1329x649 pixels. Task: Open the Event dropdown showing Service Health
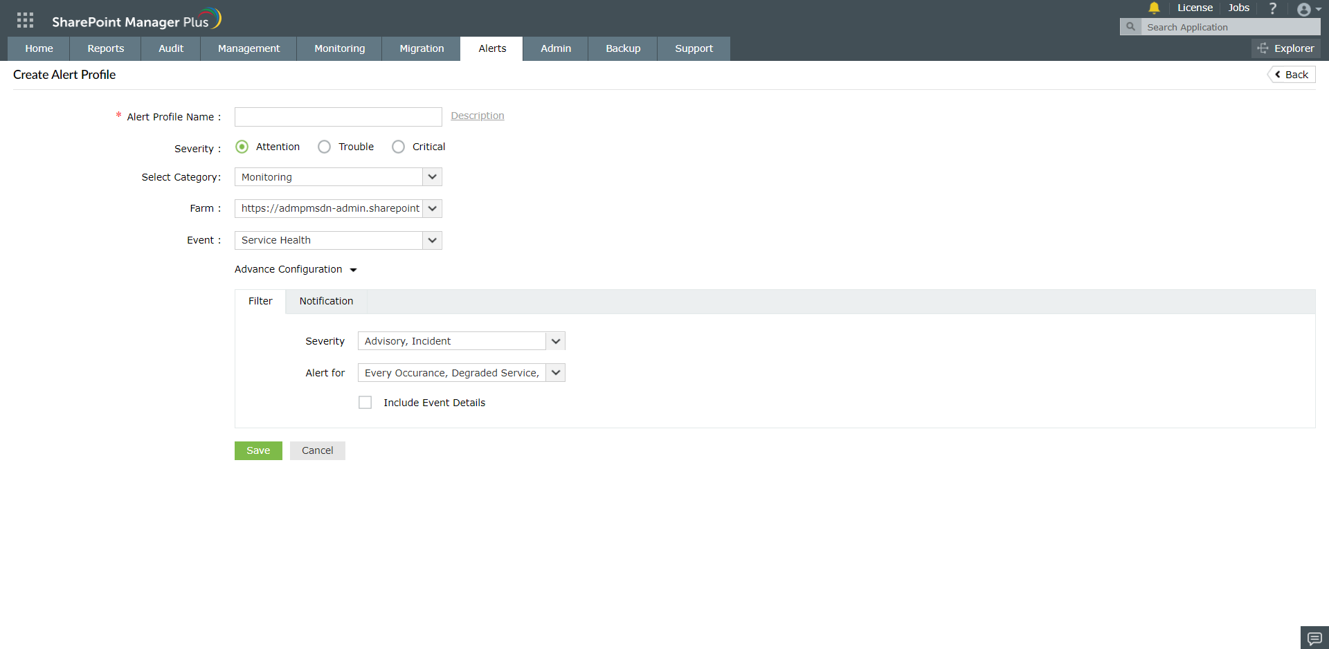[432, 240]
